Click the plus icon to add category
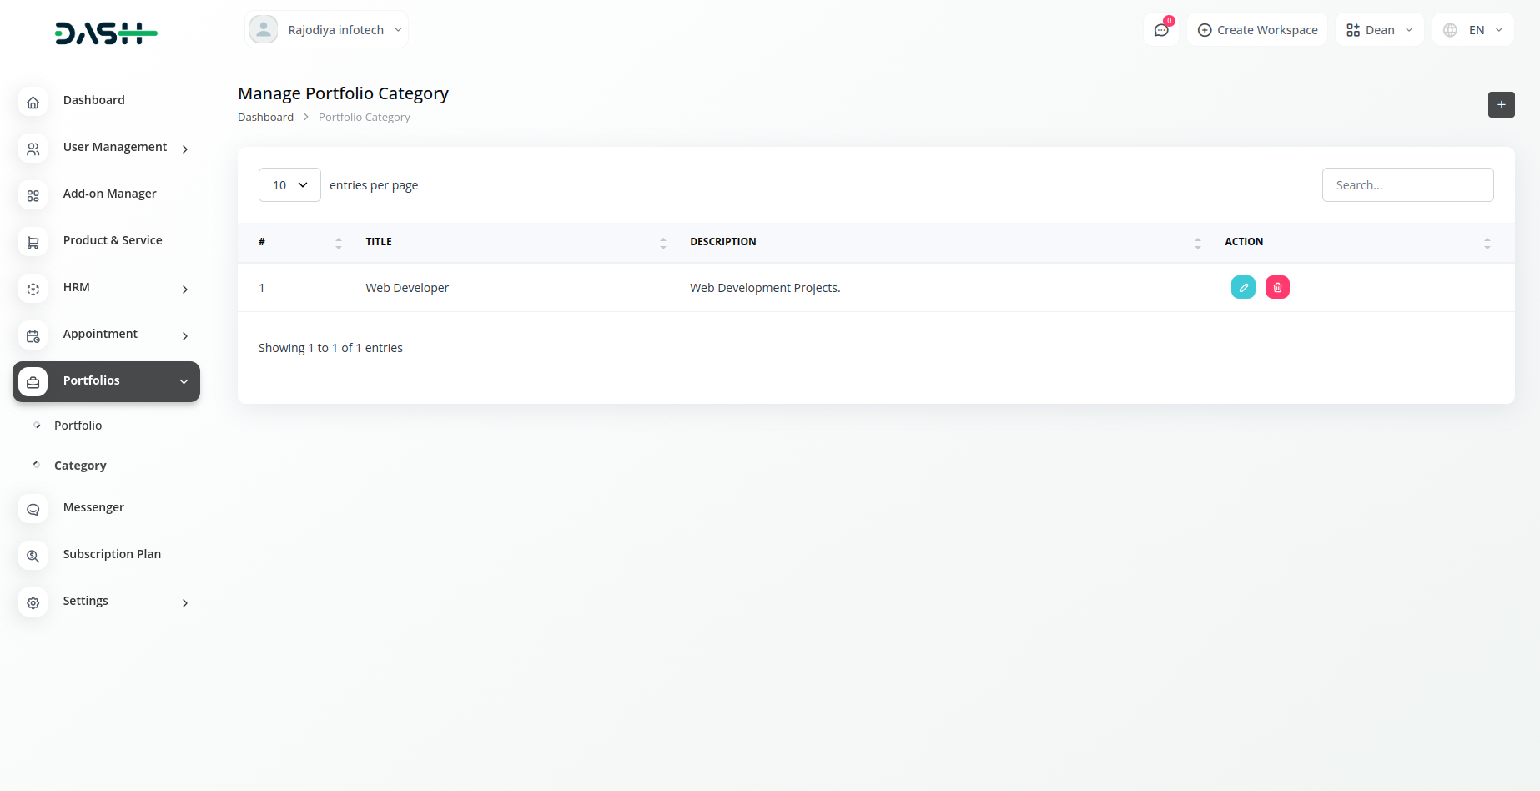 pos(1501,105)
